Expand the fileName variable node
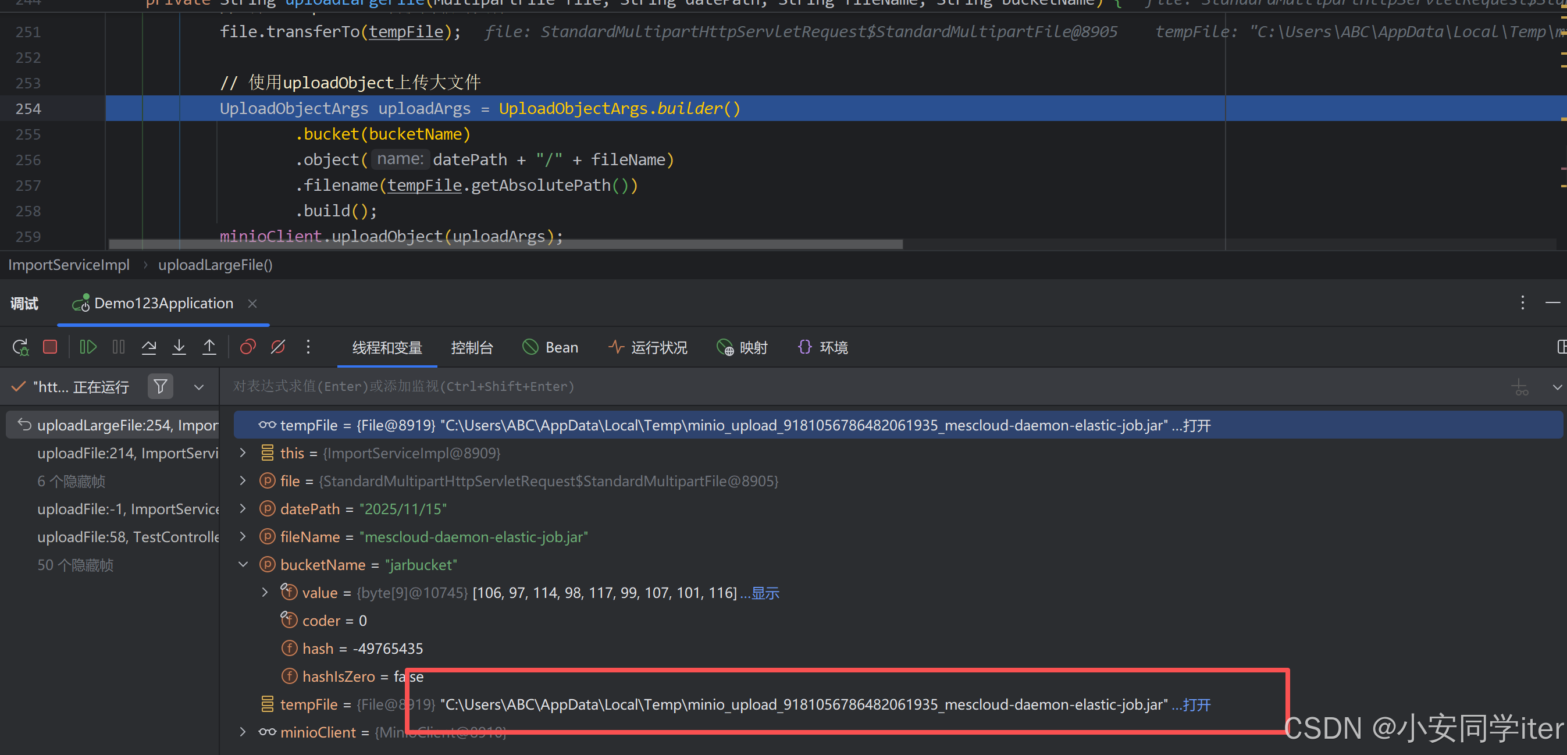Screen dimensions: 1567x755 [243, 537]
